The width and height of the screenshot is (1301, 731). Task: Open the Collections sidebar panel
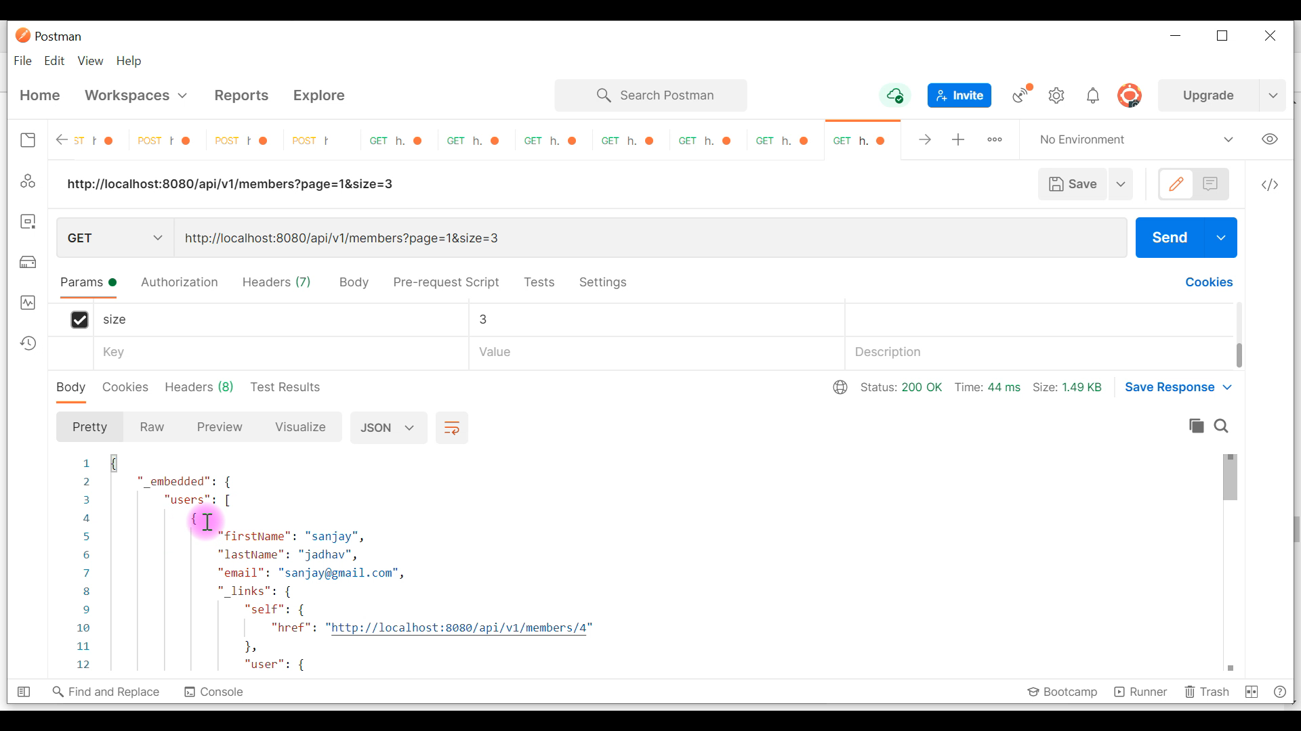coord(28,140)
